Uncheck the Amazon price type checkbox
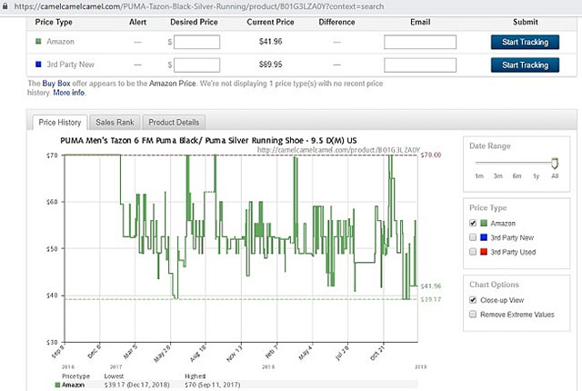 pyautogui.click(x=472, y=223)
